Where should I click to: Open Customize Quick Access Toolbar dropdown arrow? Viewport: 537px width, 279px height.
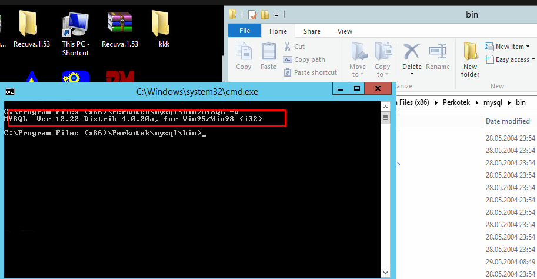click(276, 14)
